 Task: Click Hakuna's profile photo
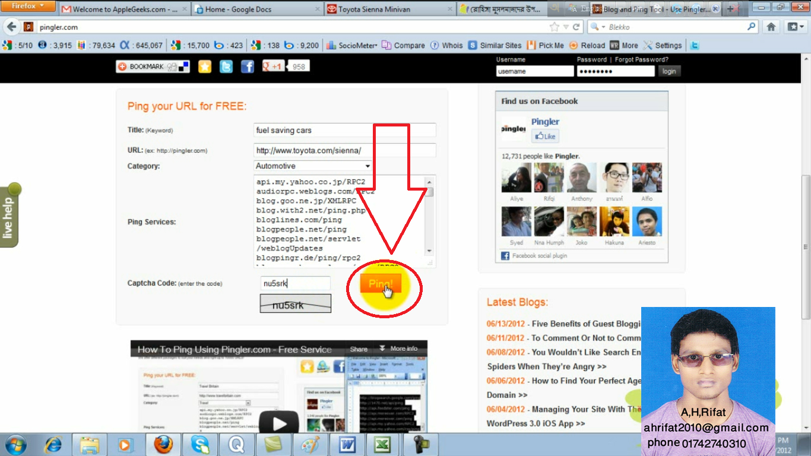(x=614, y=222)
